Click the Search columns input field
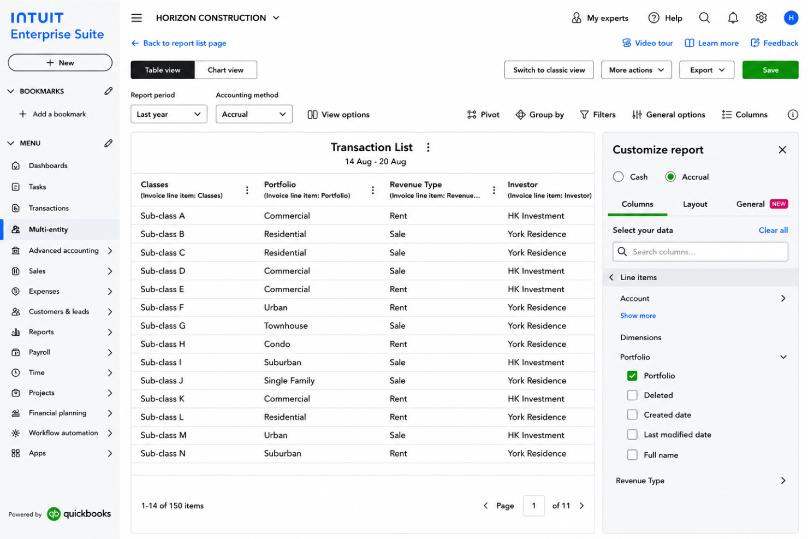This screenshot has width=808, height=539. 700,252
